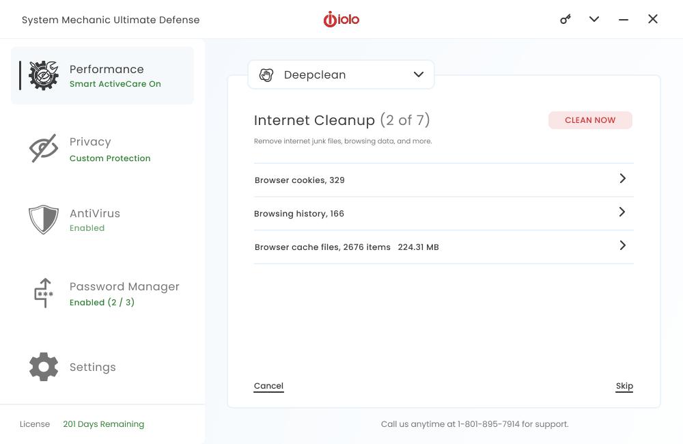This screenshot has height=444, width=683.
Task: Open the AntiVirus shield icon
Action: 44,220
